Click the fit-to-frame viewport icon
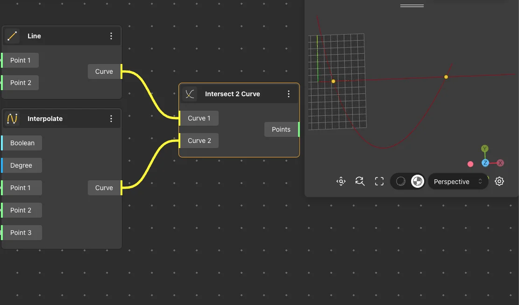This screenshot has width=519, height=305. pyautogui.click(x=379, y=181)
